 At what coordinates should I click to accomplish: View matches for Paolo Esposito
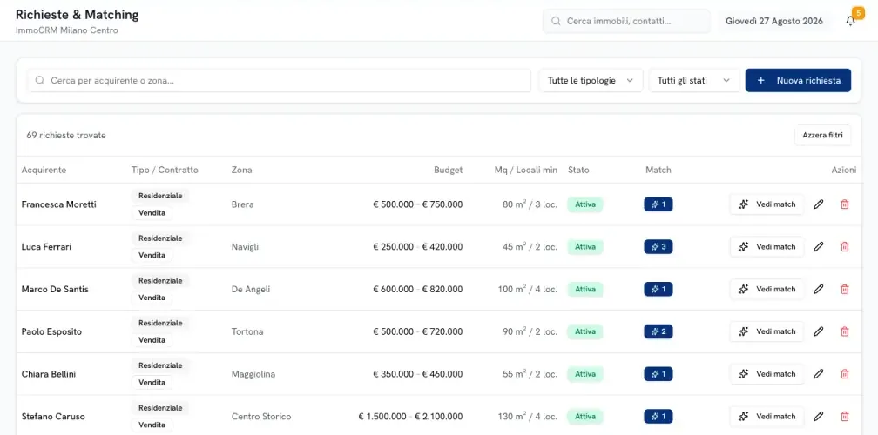(767, 331)
